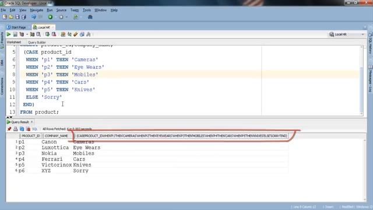Image resolution: width=373 pixels, height=210 pixels.
Task: Open the File menu
Action: [3, 10]
